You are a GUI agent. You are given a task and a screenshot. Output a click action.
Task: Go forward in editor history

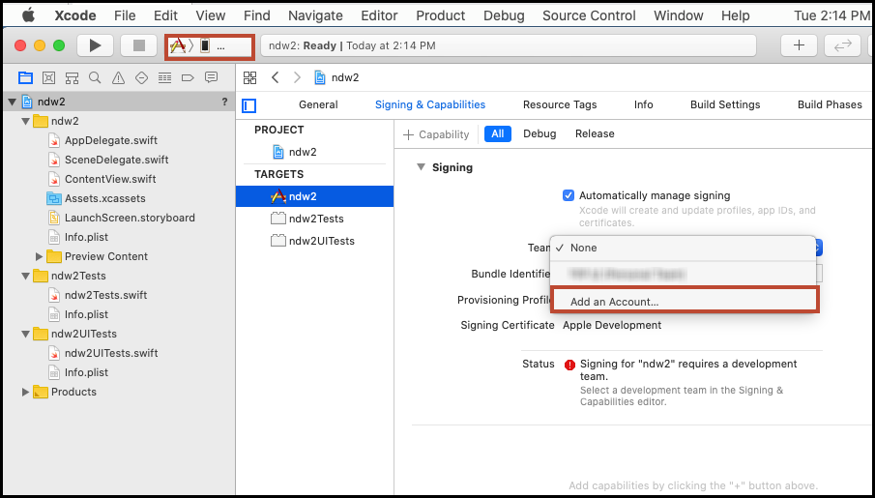tap(297, 77)
